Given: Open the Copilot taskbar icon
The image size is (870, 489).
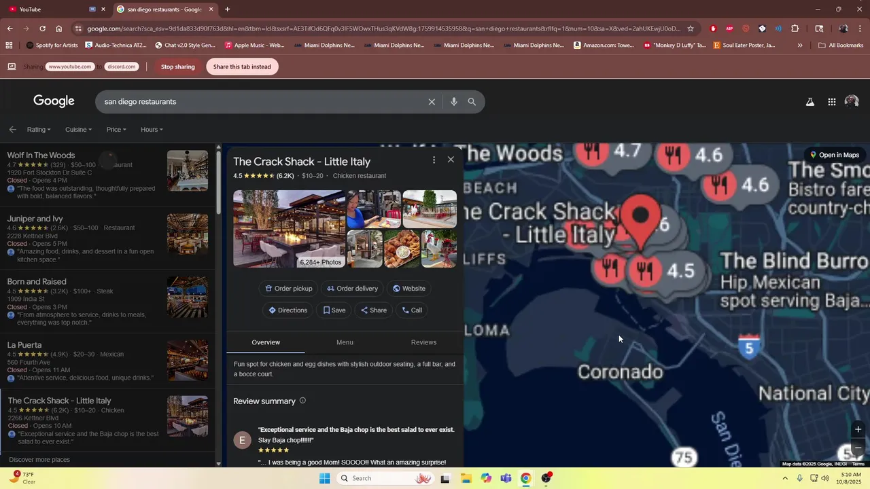Looking at the screenshot, I should [x=486, y=478].
